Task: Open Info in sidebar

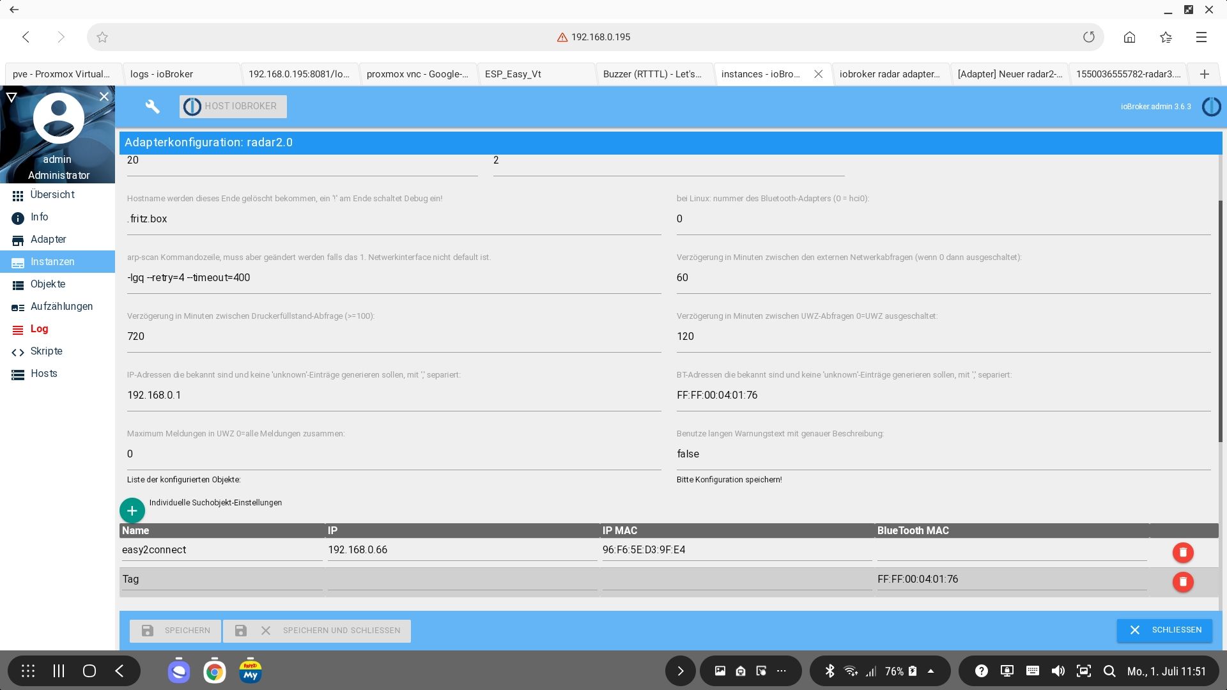Action: [58, 217]
